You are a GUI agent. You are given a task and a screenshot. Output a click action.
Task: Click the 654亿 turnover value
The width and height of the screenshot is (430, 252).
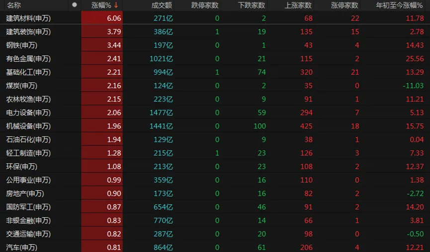click(163, 207)
